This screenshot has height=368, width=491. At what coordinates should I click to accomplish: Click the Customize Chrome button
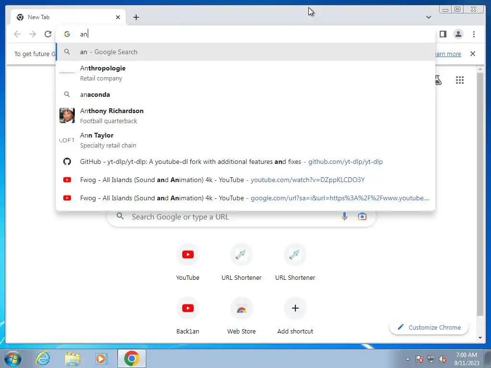[429, 327]
